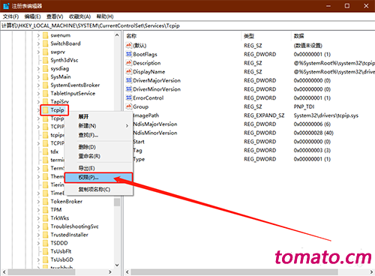Select the TsUsbGD tree item

pos(62,259)
